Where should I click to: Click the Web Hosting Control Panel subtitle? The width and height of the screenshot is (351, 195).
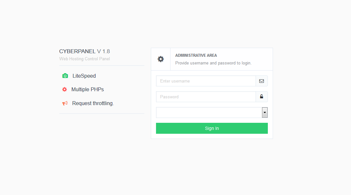pyautogui.click(x=84, y=59)
